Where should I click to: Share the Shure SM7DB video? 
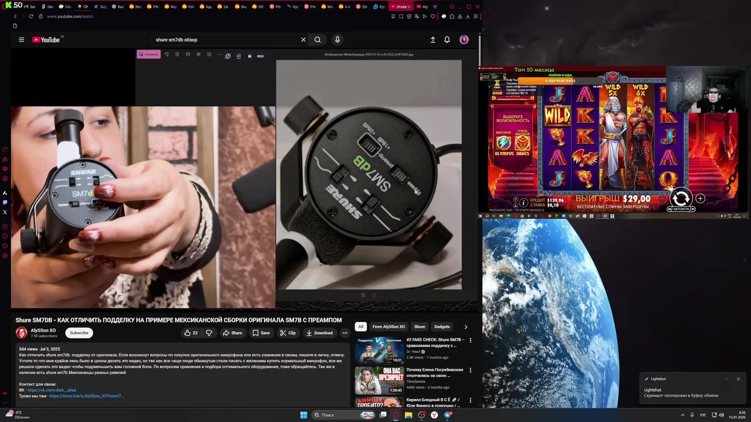232,333
